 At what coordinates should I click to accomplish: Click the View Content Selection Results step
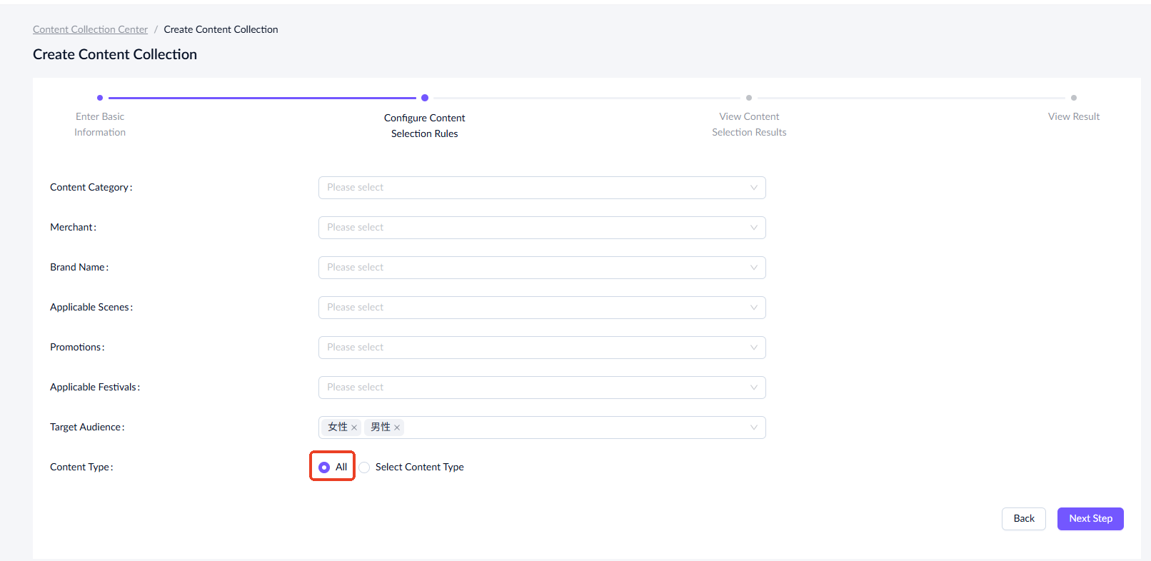(748, 123)
